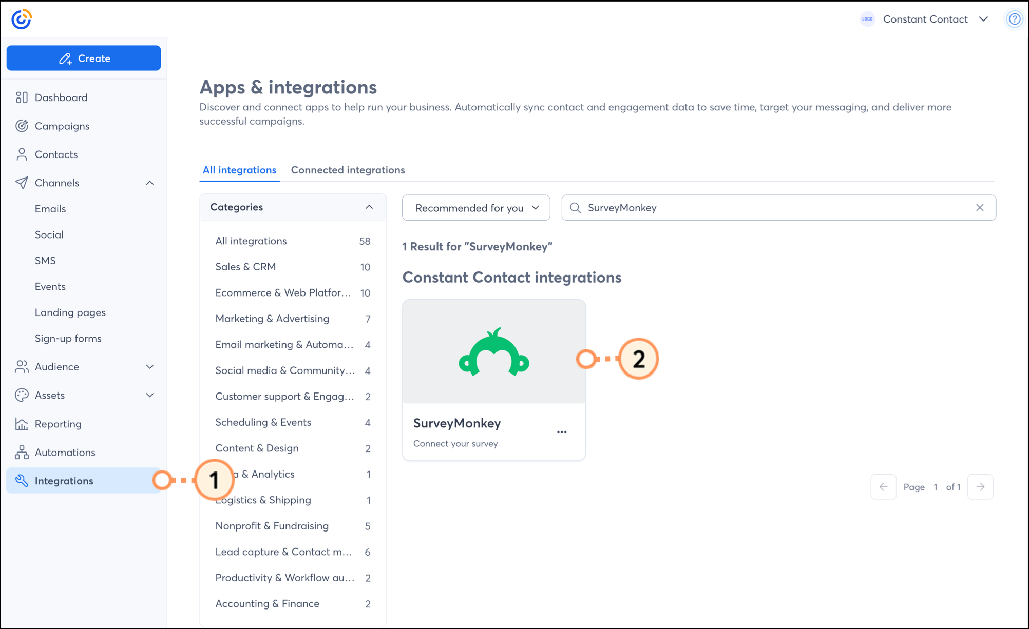Click the SurveyMonkey logo thumbnail
Viewport: 1029px width, 629px height.
(493, 352)
